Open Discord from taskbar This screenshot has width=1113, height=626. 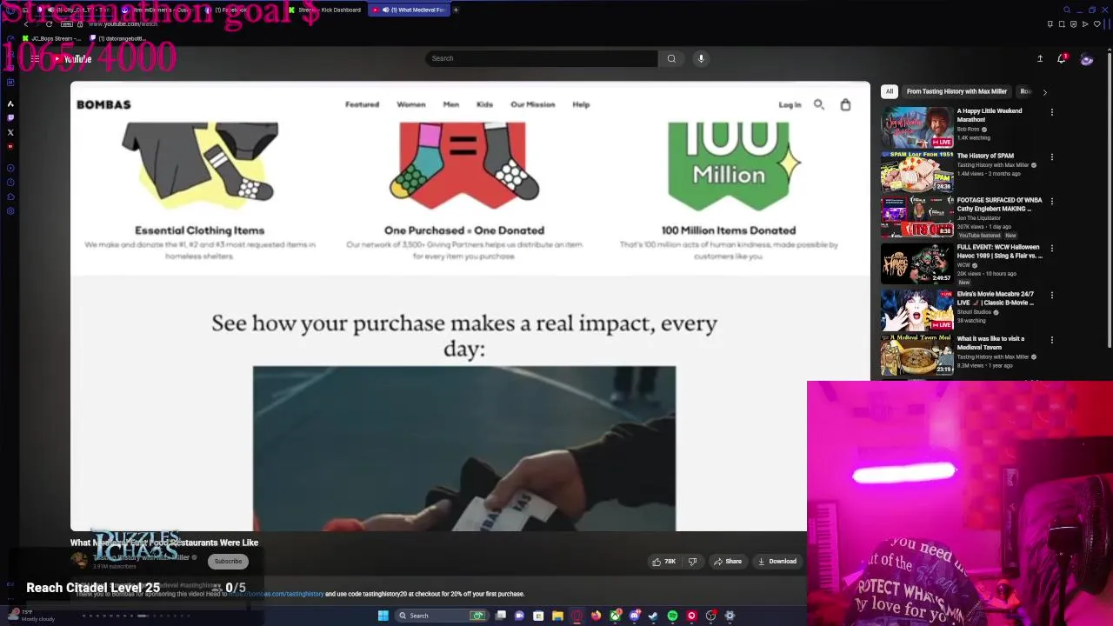(634, 616)
